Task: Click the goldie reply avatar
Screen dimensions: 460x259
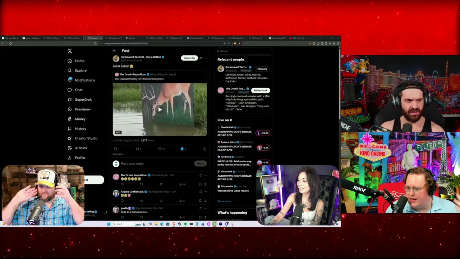Action: pyautogui.click(x=116, y=210)
